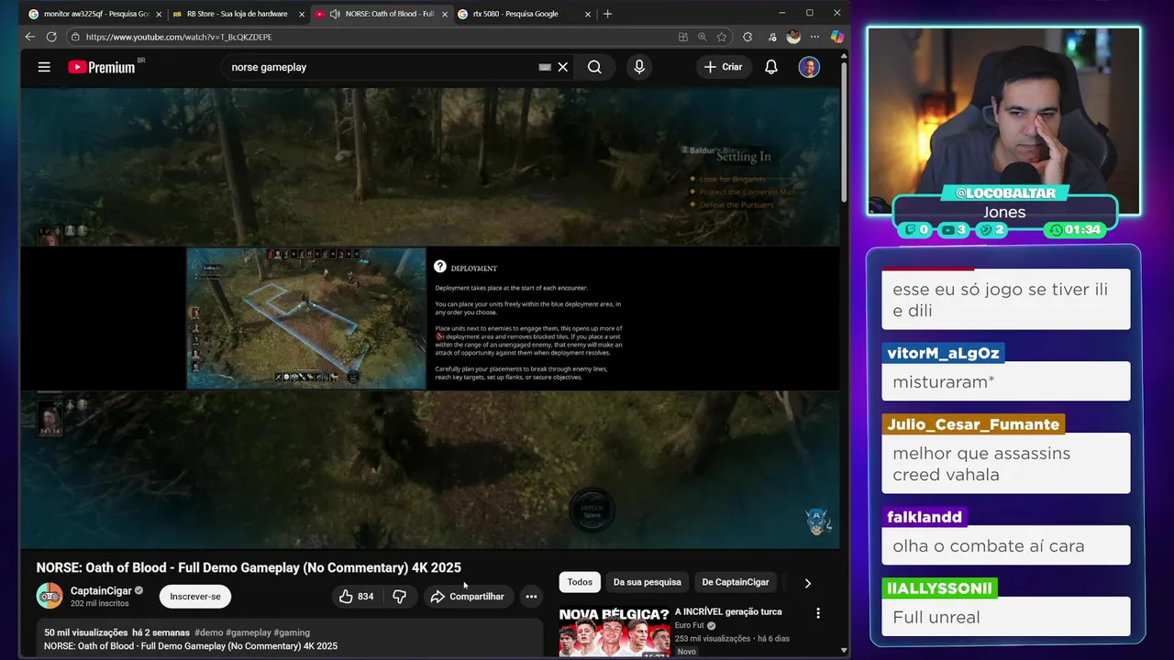Click chat username 'vitorM_aLgOz'

click(x=943, y=353)
